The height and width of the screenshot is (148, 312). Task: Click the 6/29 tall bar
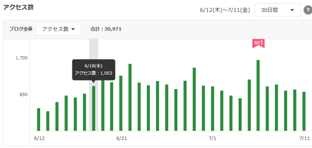pyautogui.click(x=194, y=100)
